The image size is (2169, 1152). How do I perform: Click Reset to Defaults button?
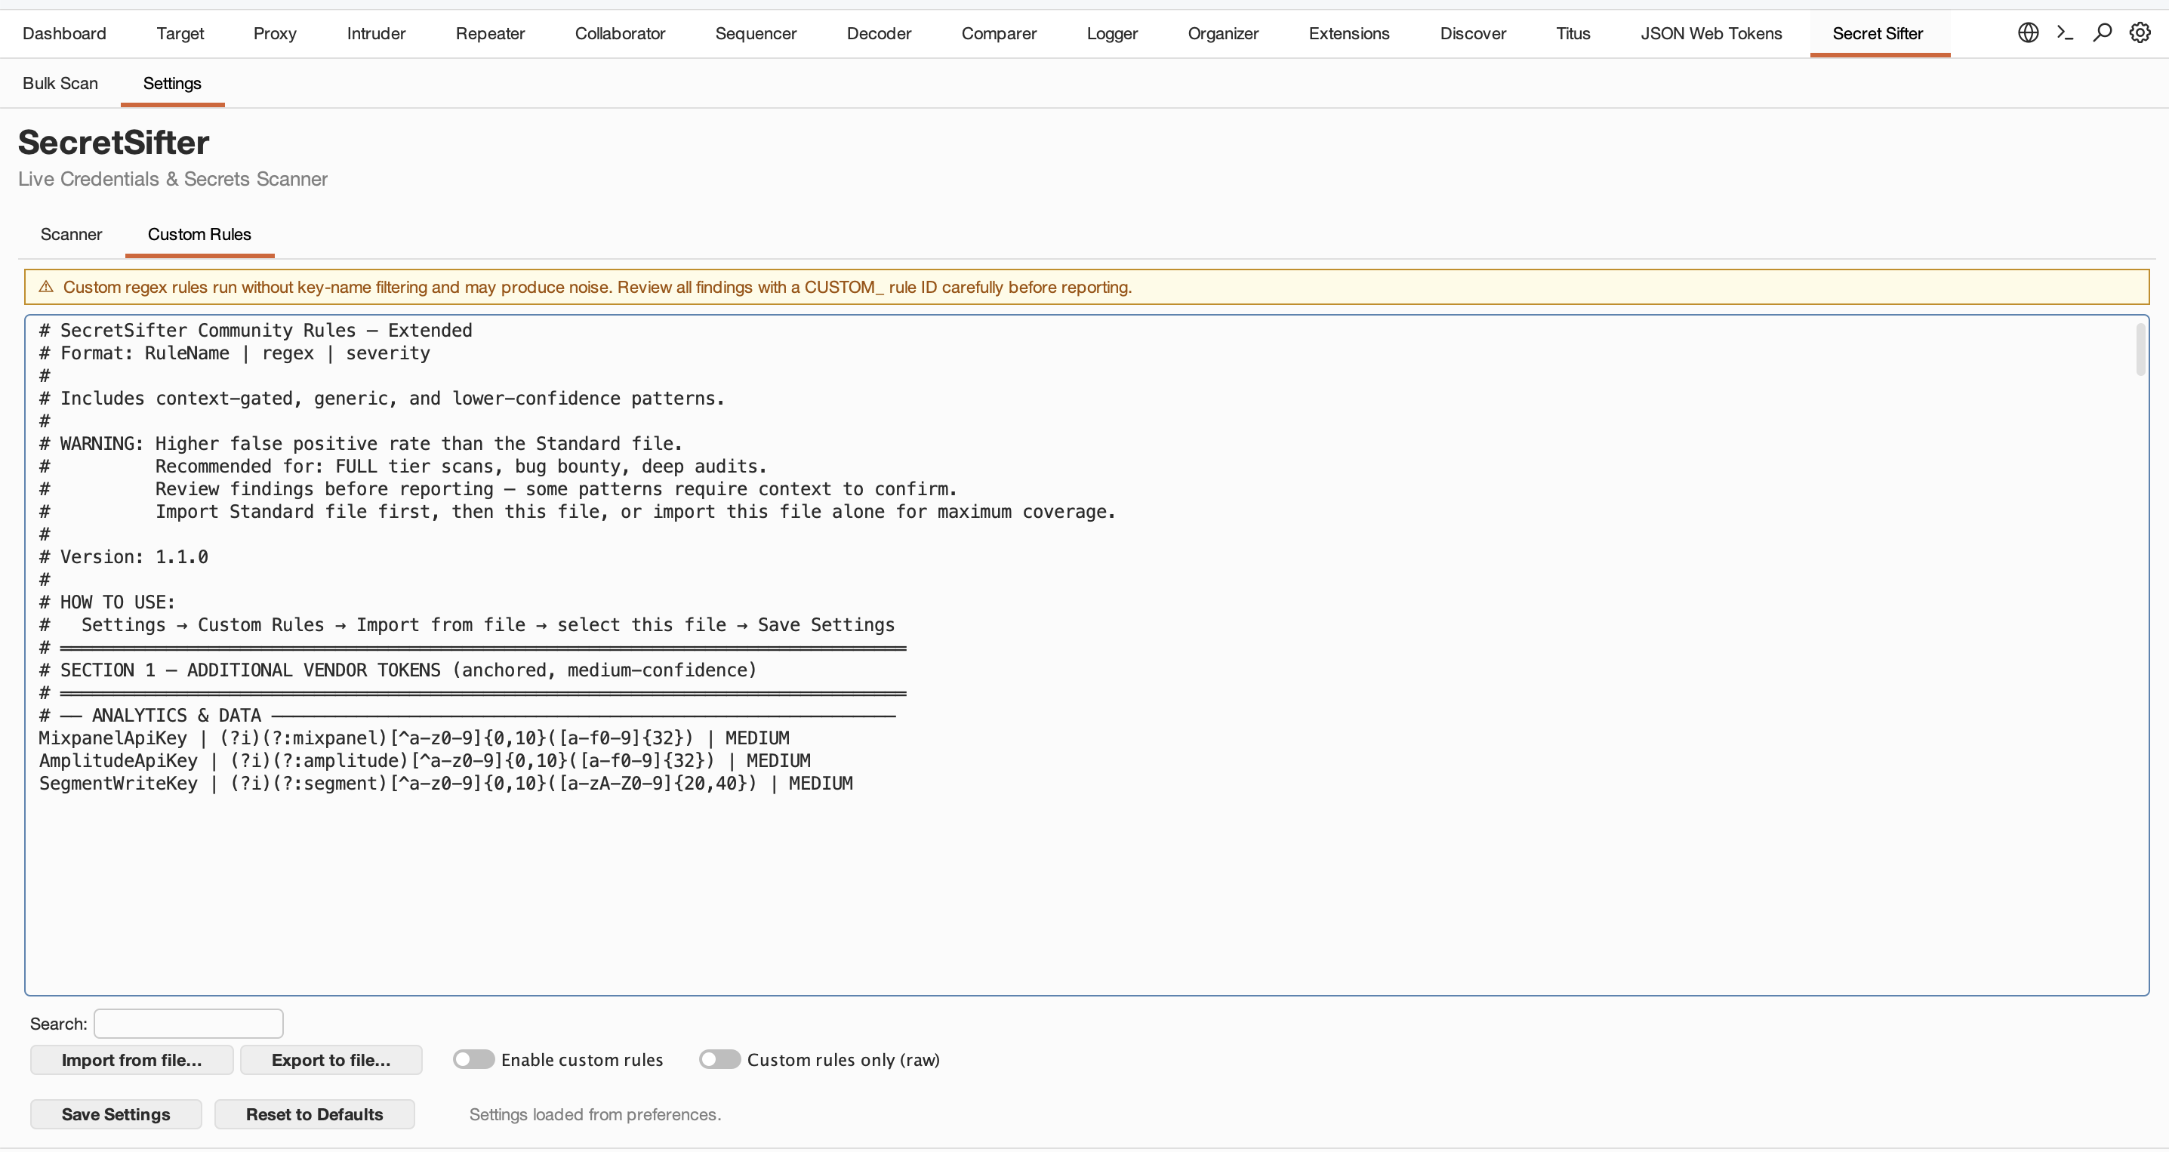pyautogui.click(x=314, y=1114)
